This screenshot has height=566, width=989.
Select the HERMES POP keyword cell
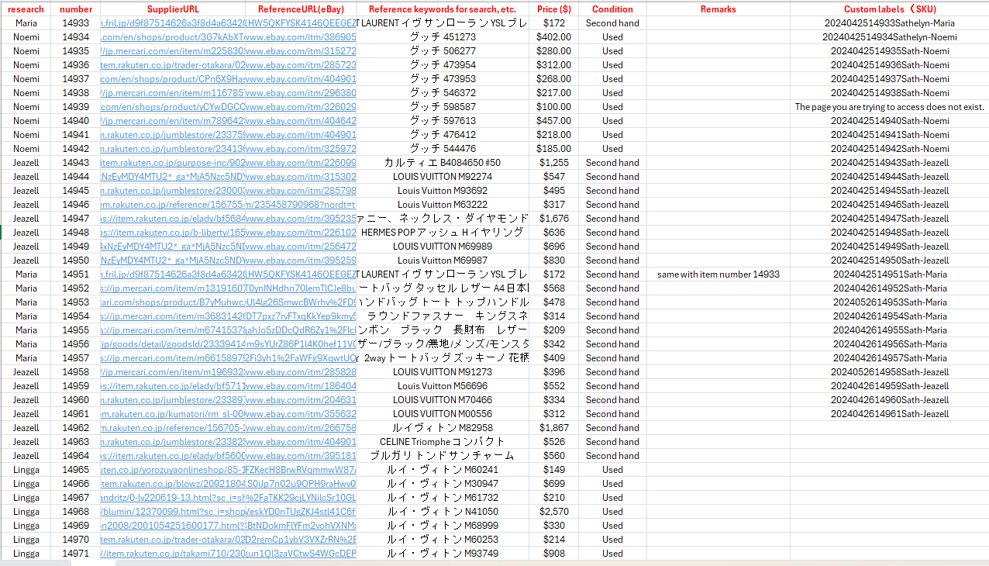443,233
